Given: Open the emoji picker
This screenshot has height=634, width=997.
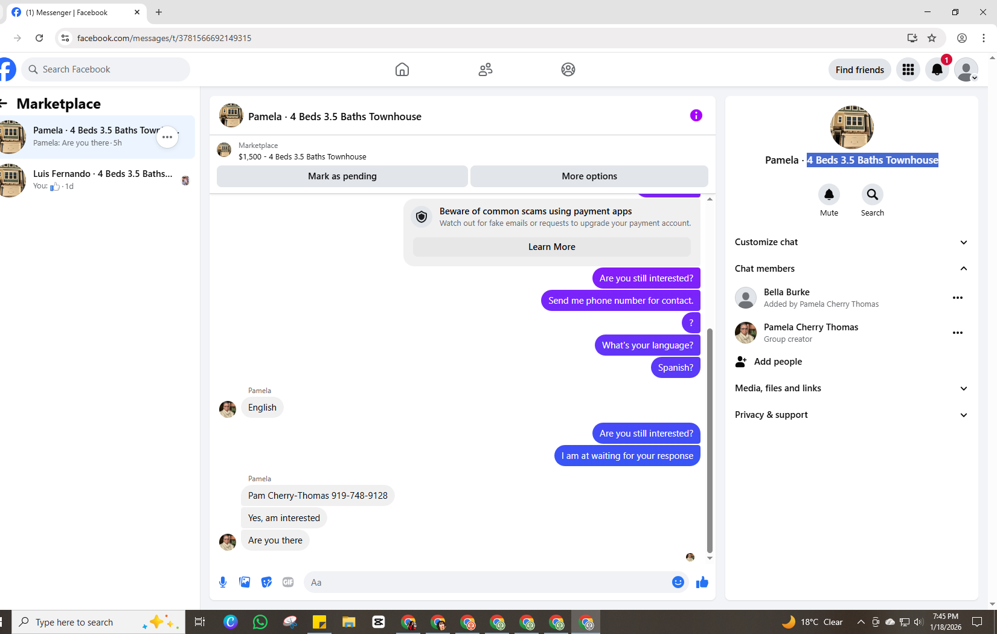Looking at the screenshot, I should coord(678,582).
